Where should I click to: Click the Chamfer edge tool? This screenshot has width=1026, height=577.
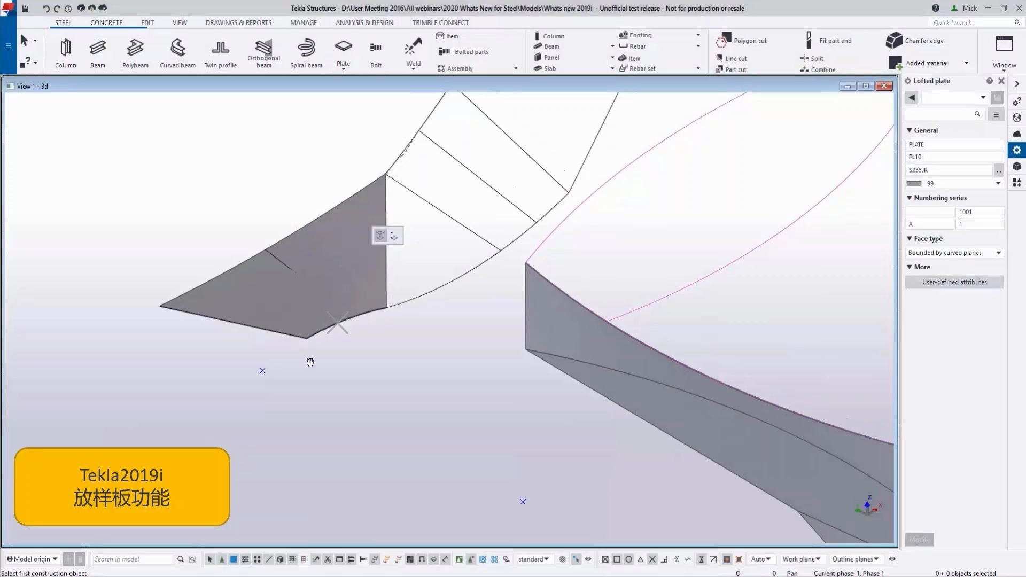click(x=915, y=41)
